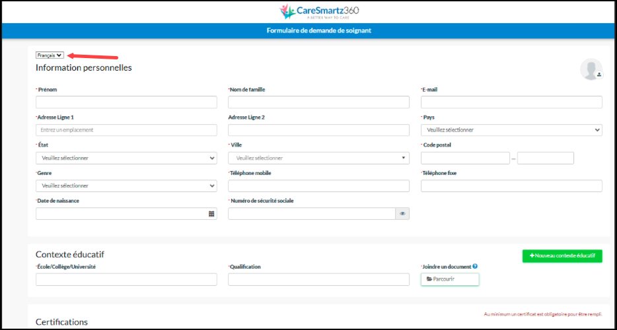Open the date of birth calendar icon
Image resolution: width=617 pixels, height=330 pixels.
click(211, 214)
